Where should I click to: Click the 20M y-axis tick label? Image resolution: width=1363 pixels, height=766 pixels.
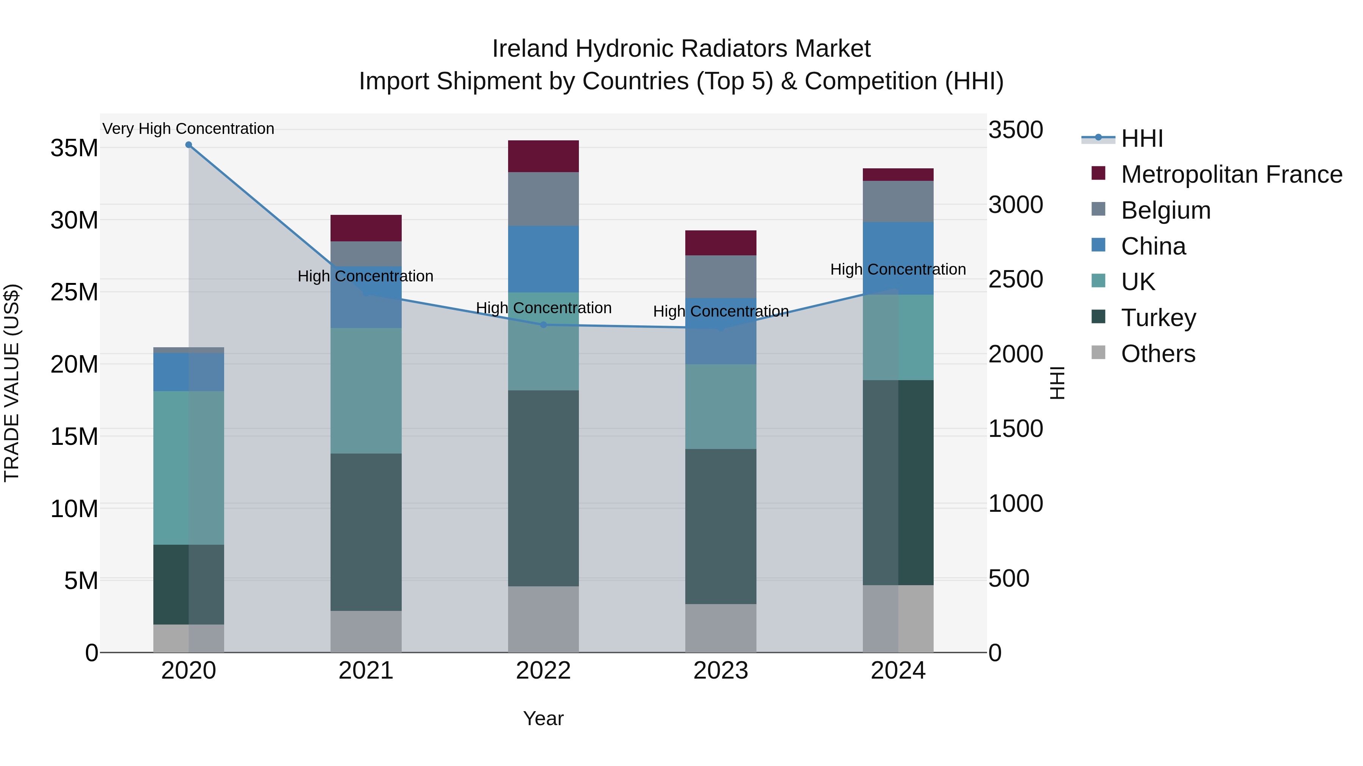coord(75,364)
